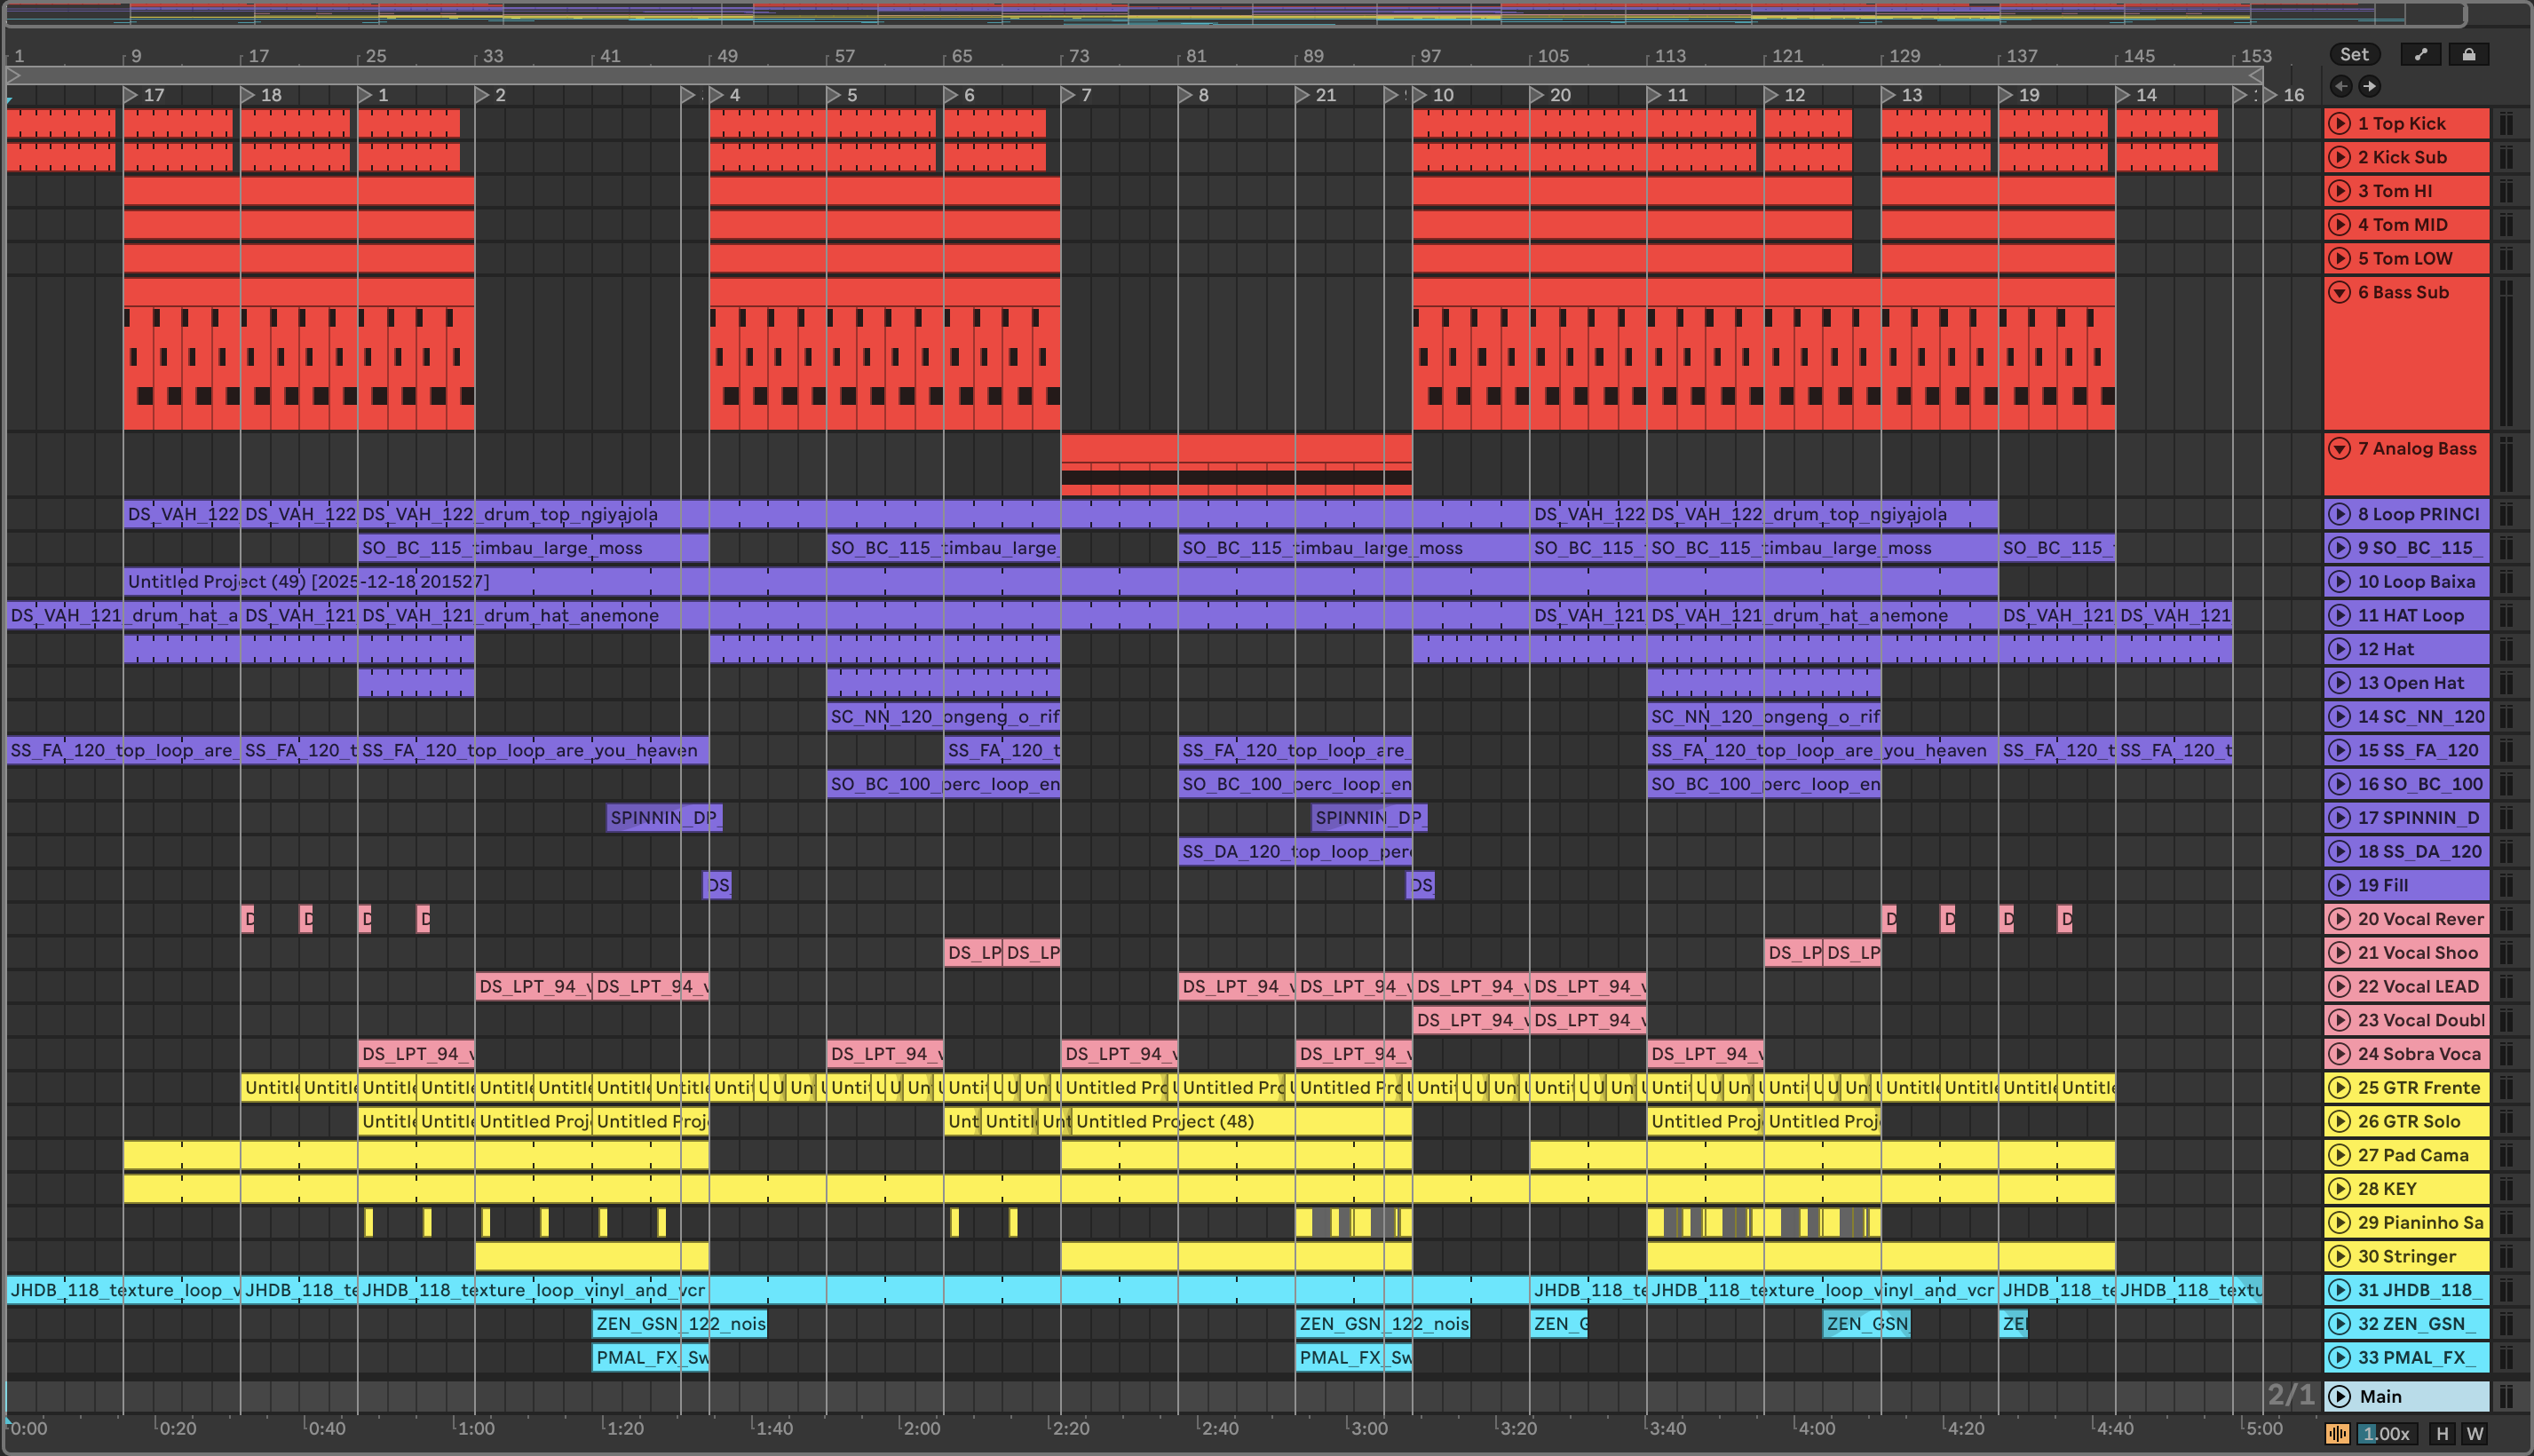Screen dimensions: 2534x1456
Task: Toggle the W optimize width button
Action: point(2475,1433)
